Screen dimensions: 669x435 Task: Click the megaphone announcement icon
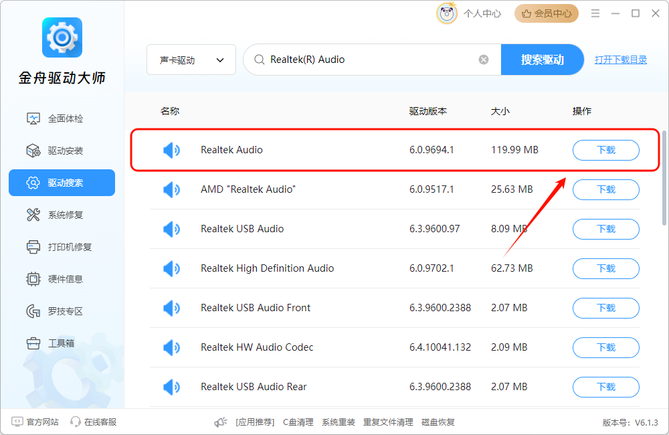(x=221, y=422)
